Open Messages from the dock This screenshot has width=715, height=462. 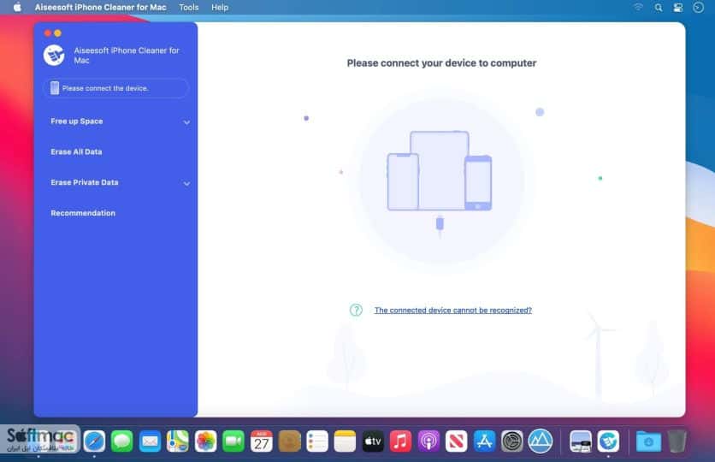pos(121,441)
